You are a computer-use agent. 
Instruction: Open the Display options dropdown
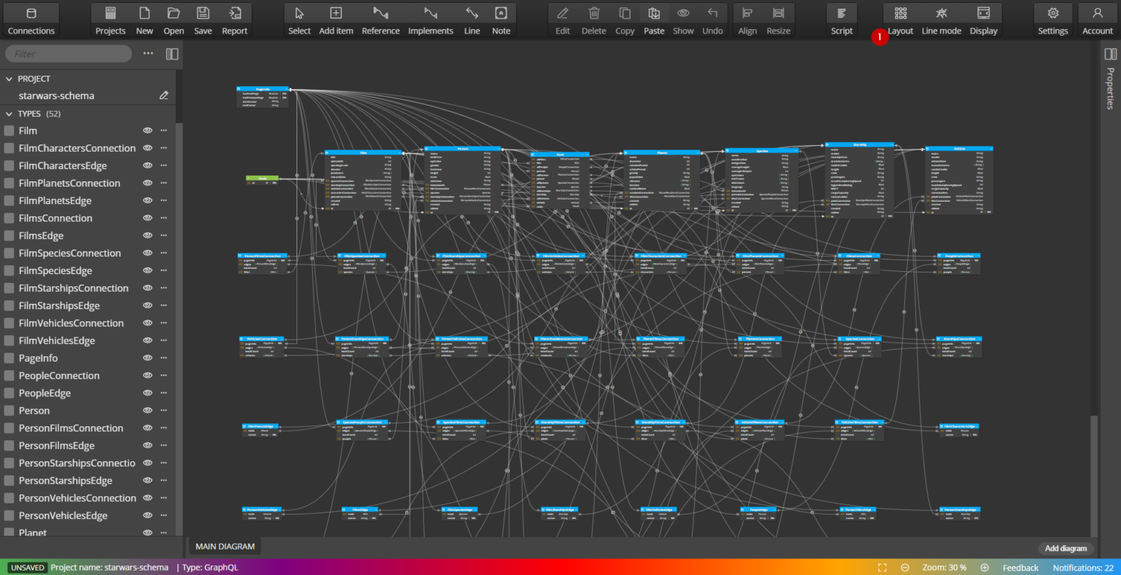pyautogui.click(x=983, y=20)
